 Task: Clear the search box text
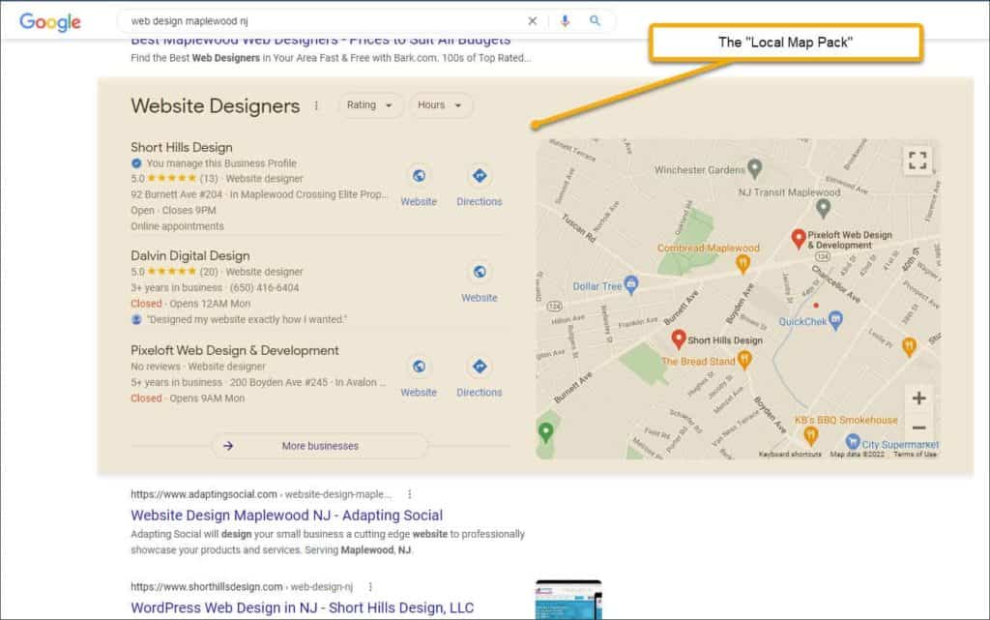pos(532,21)
